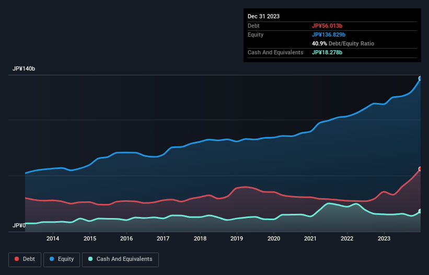This screenshot has height=275, width=429.
Task: Select the teal Cash endpoint marker
Action: point(420,211)
